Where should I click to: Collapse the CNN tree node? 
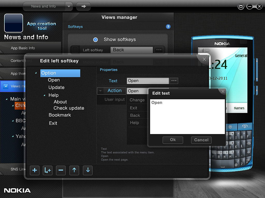(13, 105)
